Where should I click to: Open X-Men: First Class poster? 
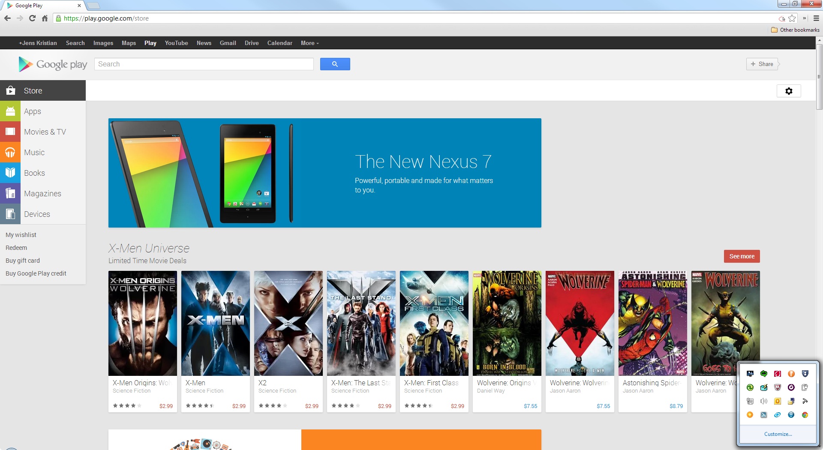click(434, 323)
